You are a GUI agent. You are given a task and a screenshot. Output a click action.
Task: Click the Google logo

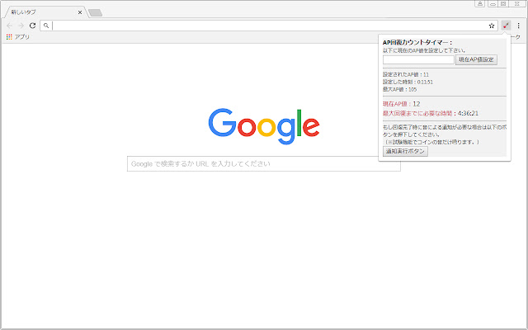(264, 126)
